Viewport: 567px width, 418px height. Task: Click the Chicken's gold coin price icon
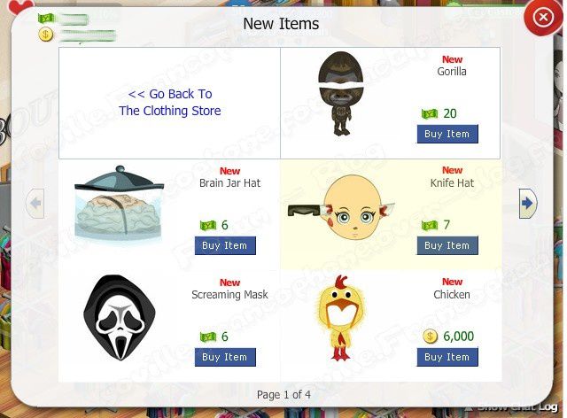(430, 337)
